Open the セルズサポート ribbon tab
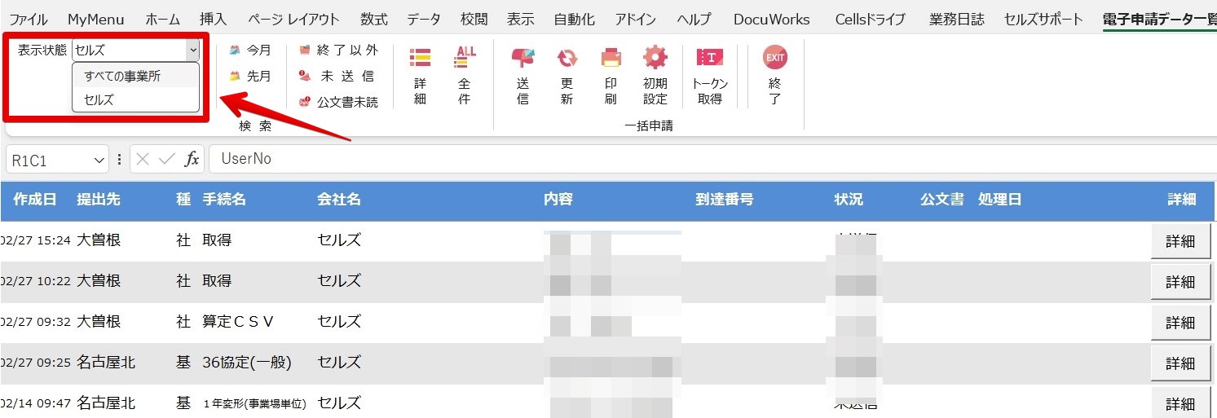The width and height of the screenshot is (1217, 418). coord(1043,20)
